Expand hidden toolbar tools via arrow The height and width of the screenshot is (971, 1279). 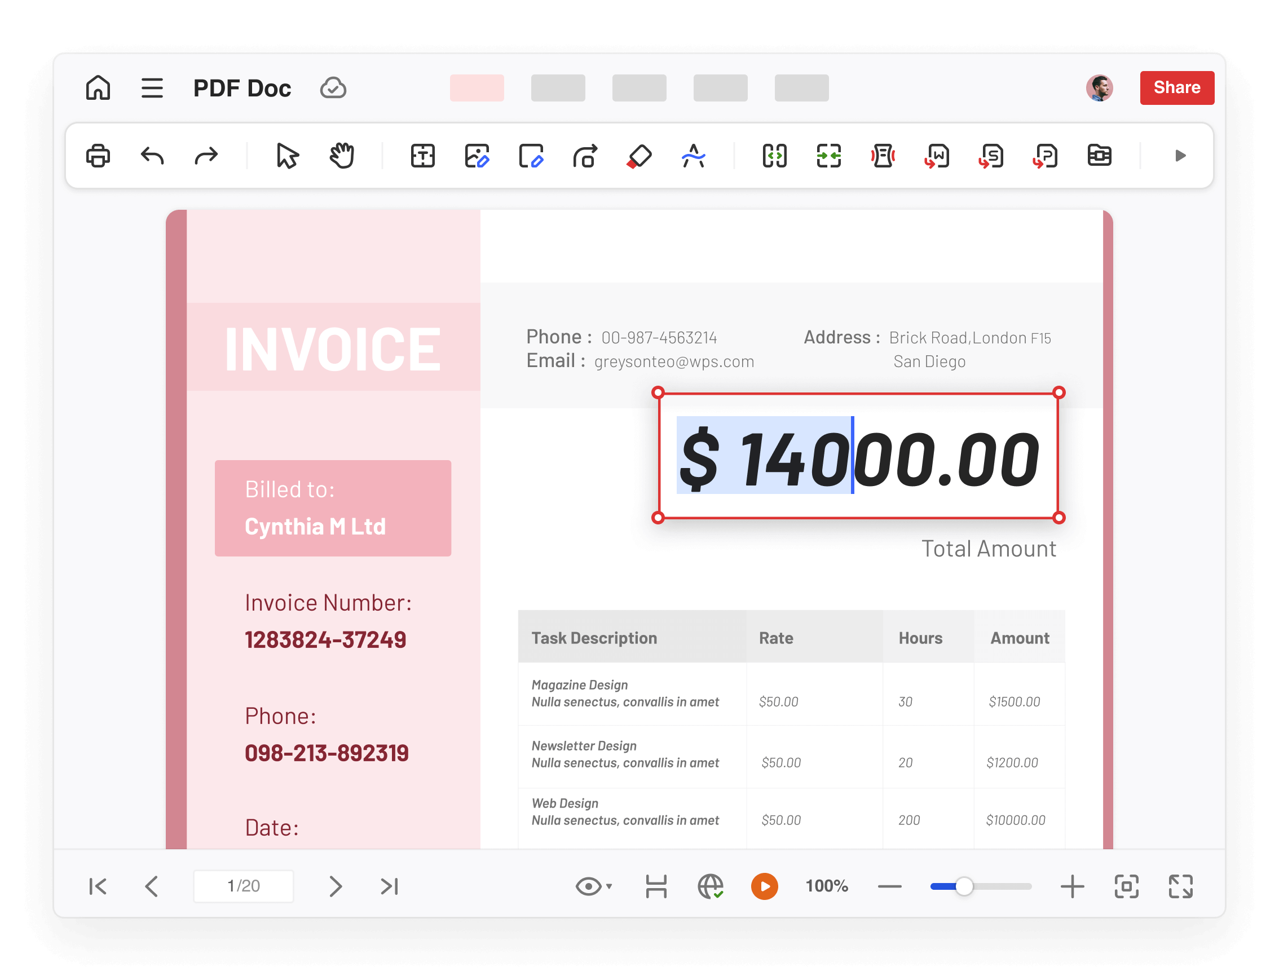click(x=1180, y=156)
